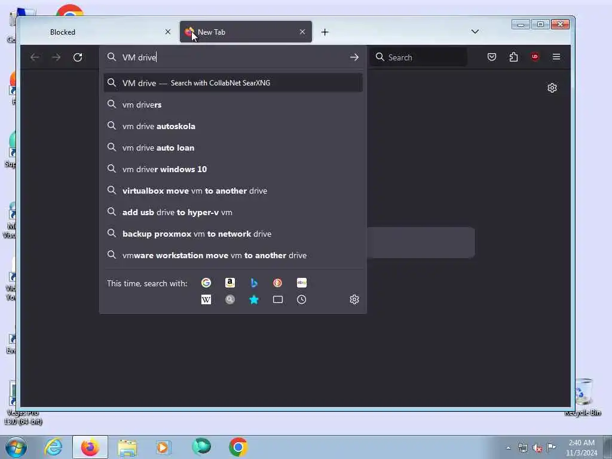Open the Action Center flag icon
This screenshot has height=459, width=612.
tap(551, 448)
